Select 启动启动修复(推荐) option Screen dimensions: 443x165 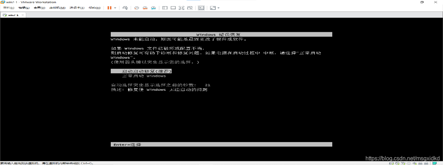point(141,71)
